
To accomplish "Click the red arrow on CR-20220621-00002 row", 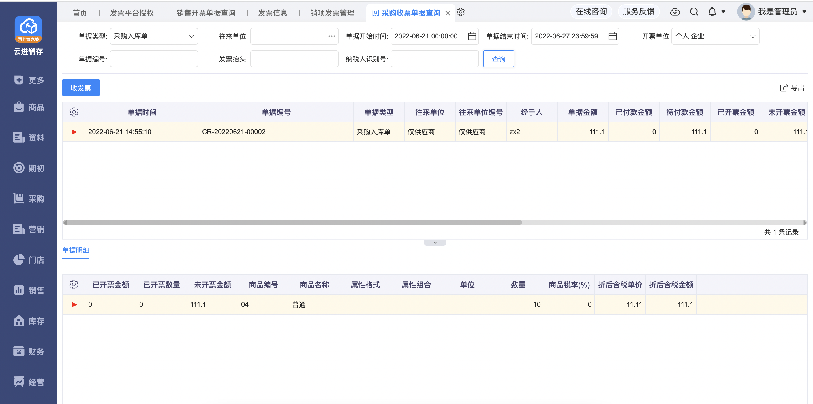I will [x=74, y=132].
